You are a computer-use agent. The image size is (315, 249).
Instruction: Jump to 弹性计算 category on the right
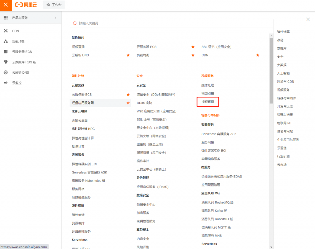pos(283,32)
